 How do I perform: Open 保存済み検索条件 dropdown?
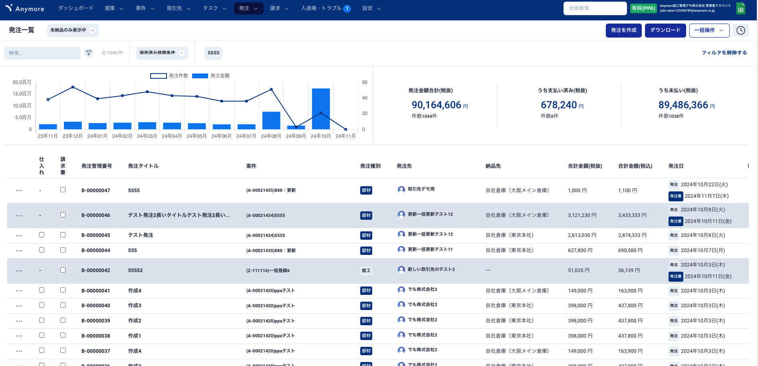tap(162, 53)
